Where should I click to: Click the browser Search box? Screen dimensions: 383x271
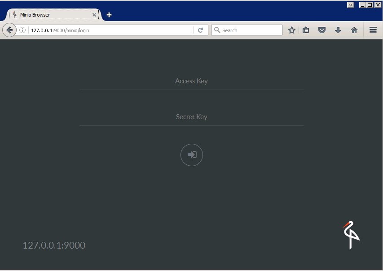[x=247, y=30]
